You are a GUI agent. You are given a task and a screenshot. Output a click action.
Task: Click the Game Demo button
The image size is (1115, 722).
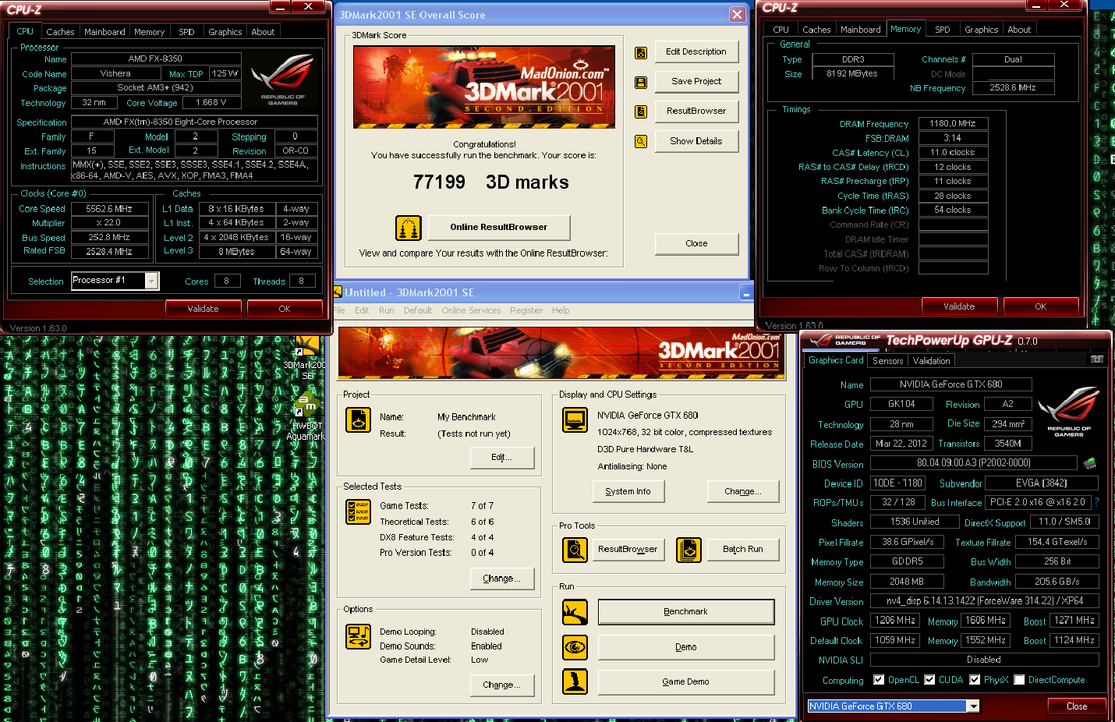[x=686, y=681]
